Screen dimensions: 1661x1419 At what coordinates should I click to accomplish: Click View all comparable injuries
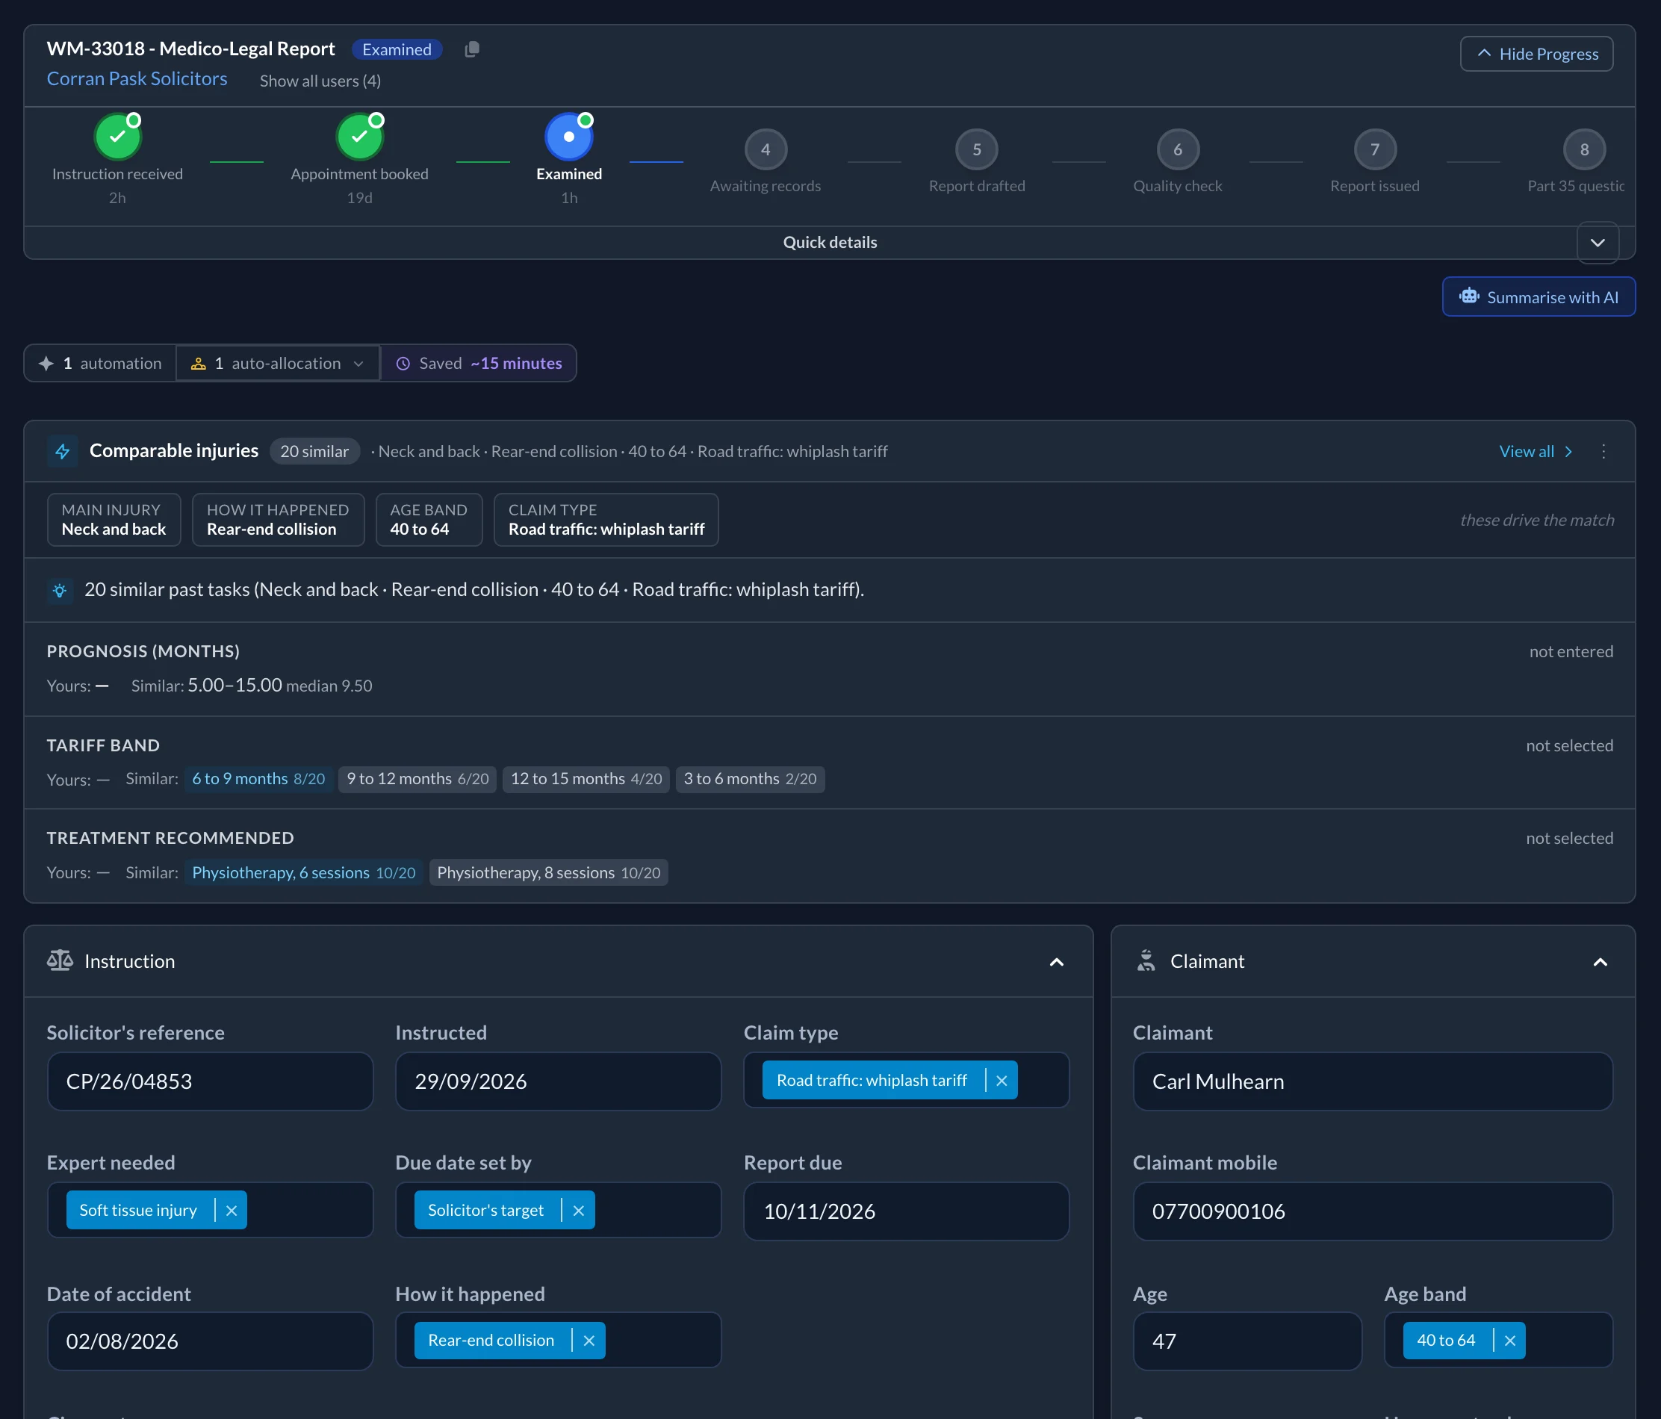point(1535,451)
